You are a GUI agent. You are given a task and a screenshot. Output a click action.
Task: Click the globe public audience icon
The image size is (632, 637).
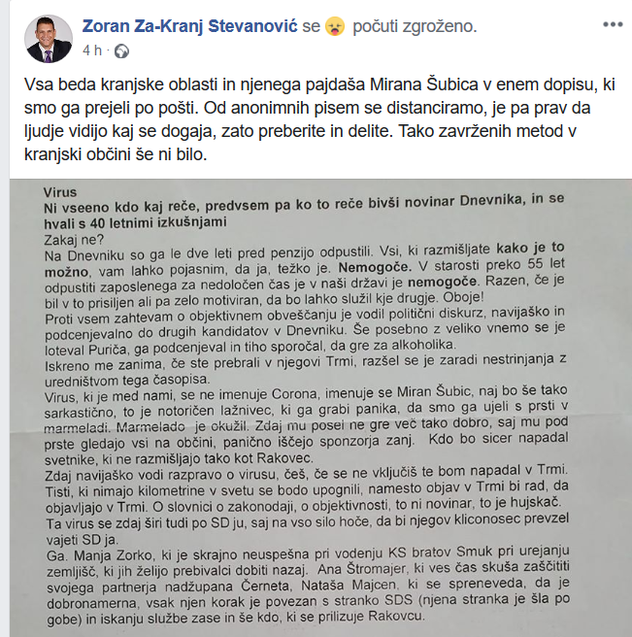pyautogui.click(x=121, y=51)
